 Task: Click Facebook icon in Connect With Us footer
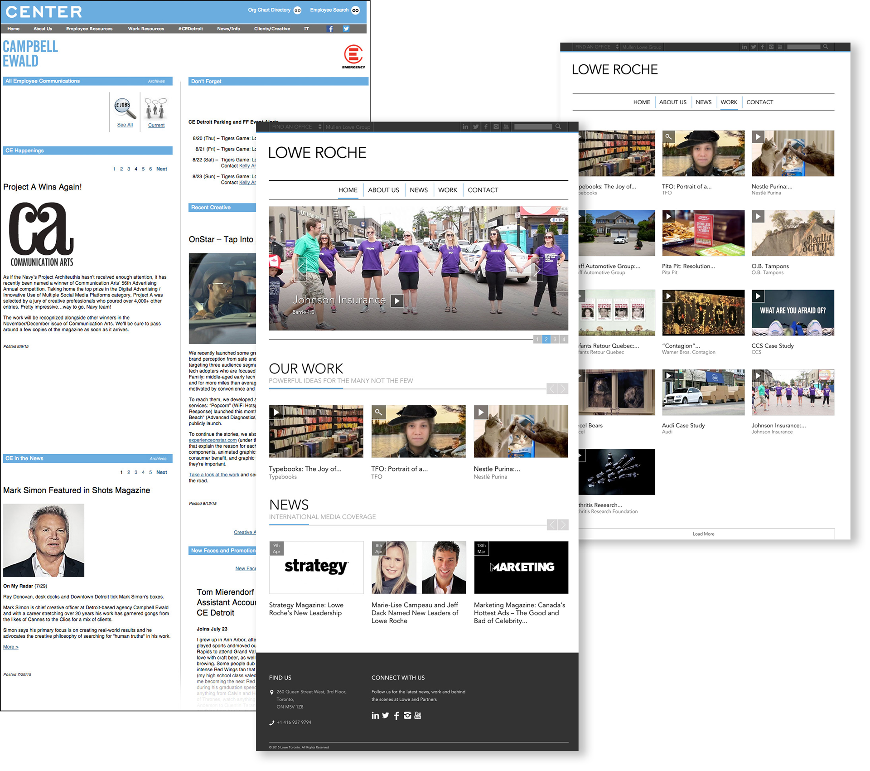pyautogui.click(x=396, y=716)
